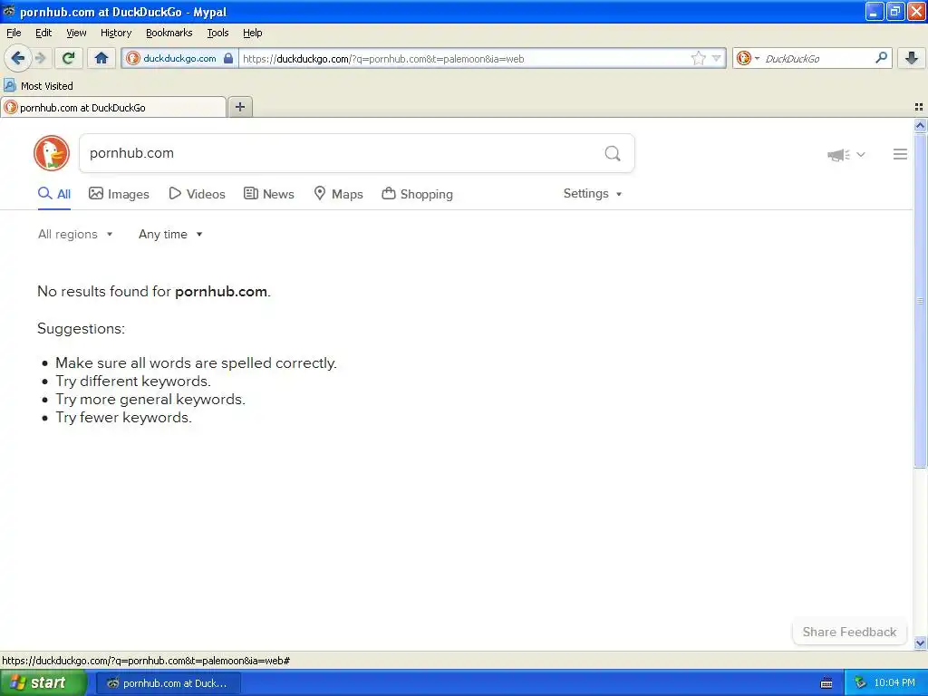Switch to the News tab
The image size is (928, 696).
point(268,194)
